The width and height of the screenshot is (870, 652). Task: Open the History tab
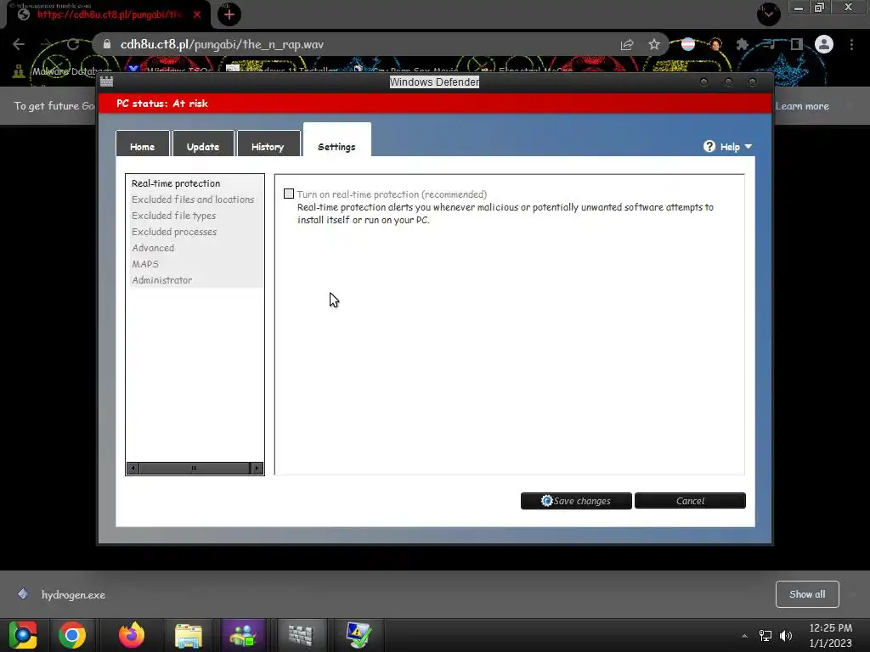[x=268, y=143]
